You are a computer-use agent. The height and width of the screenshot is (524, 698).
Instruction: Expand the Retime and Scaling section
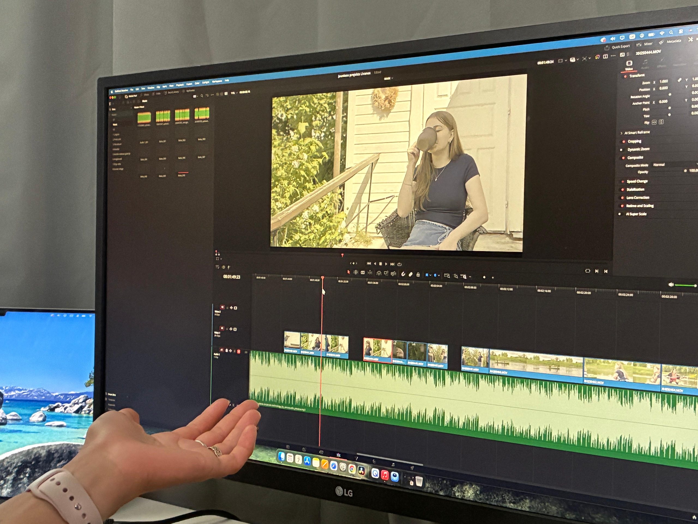tap(640, 206)
